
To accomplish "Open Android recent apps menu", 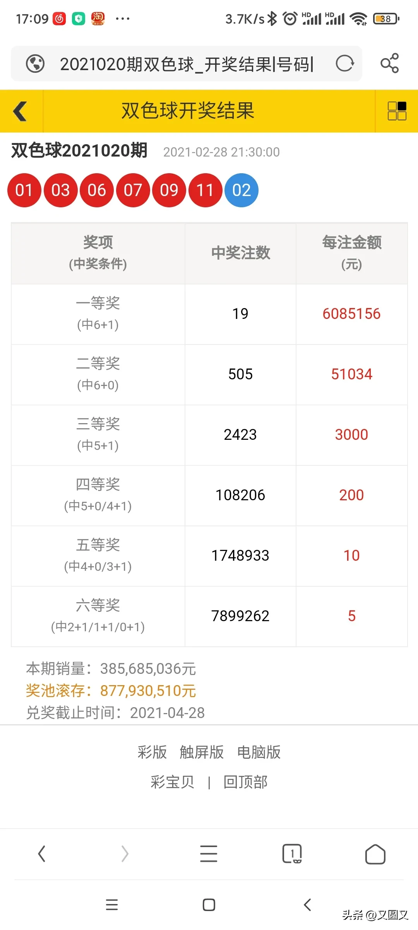I will (x=112, y=905).
